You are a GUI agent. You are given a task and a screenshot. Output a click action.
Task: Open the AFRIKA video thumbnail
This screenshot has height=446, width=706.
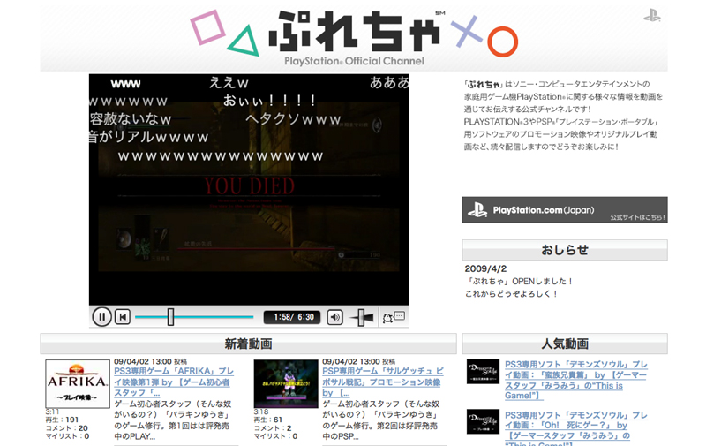(x=78, y=384)
